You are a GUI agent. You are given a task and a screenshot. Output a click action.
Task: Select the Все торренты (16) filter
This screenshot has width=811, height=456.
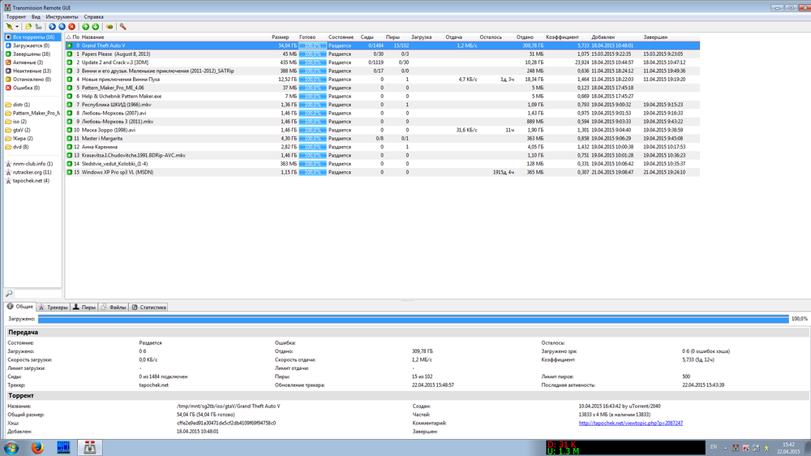click(32, 37)
